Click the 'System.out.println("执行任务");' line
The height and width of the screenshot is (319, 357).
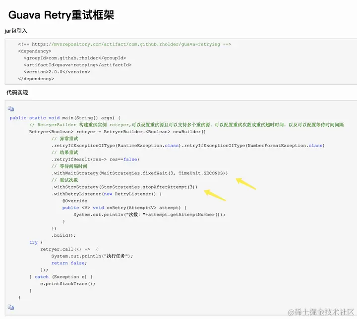92,256
